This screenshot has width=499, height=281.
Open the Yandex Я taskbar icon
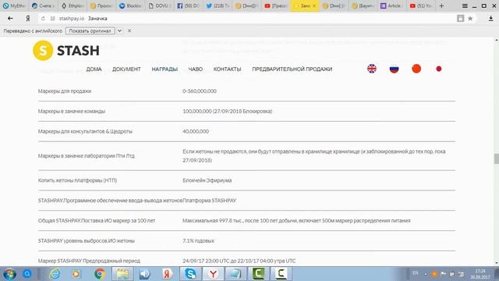167,274
